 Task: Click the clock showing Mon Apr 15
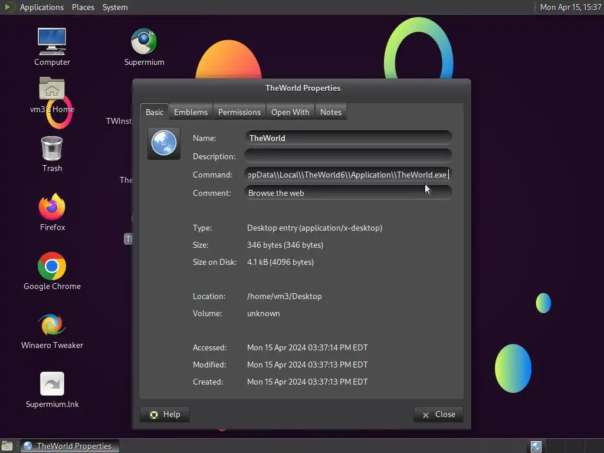[570, 7]
